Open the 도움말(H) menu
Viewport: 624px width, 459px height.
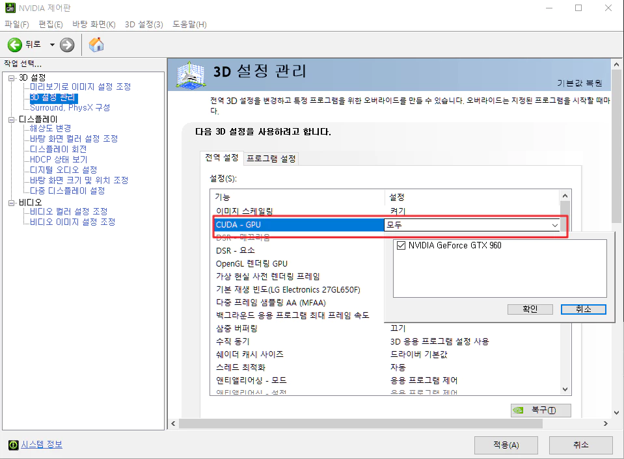coord(189,24)
